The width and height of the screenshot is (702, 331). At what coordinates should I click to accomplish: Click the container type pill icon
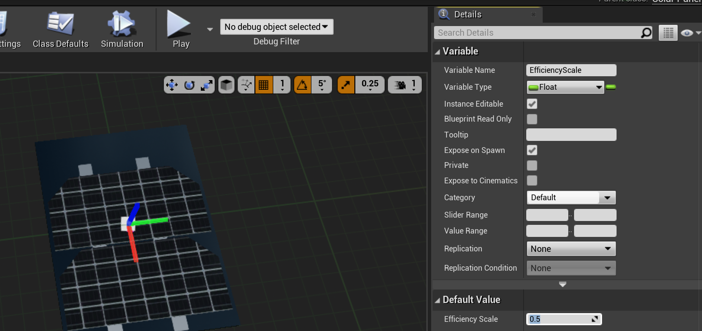611,87
